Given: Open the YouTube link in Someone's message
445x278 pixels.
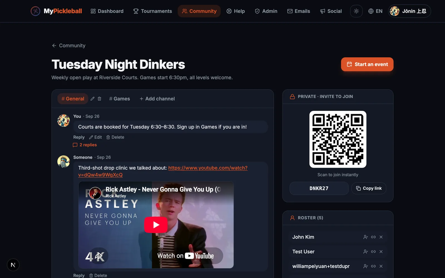Looking at the screenshot, I should tap(163, 171).
